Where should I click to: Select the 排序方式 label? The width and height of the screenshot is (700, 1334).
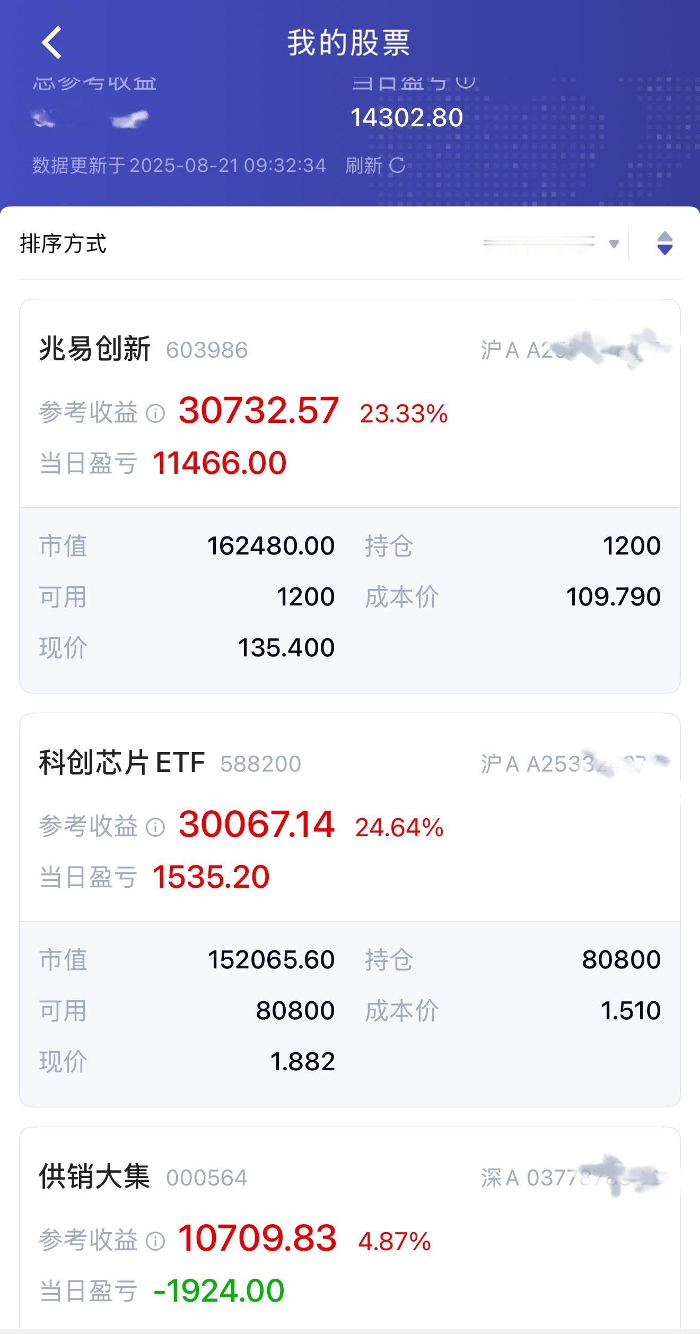(x=63, y=244)
